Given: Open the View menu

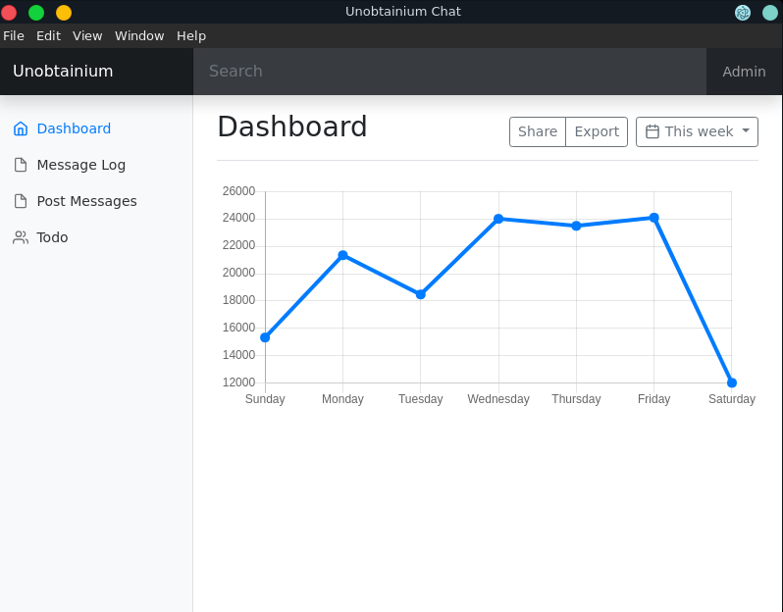Looking at the screenshot, I should (x=87, y=35).
